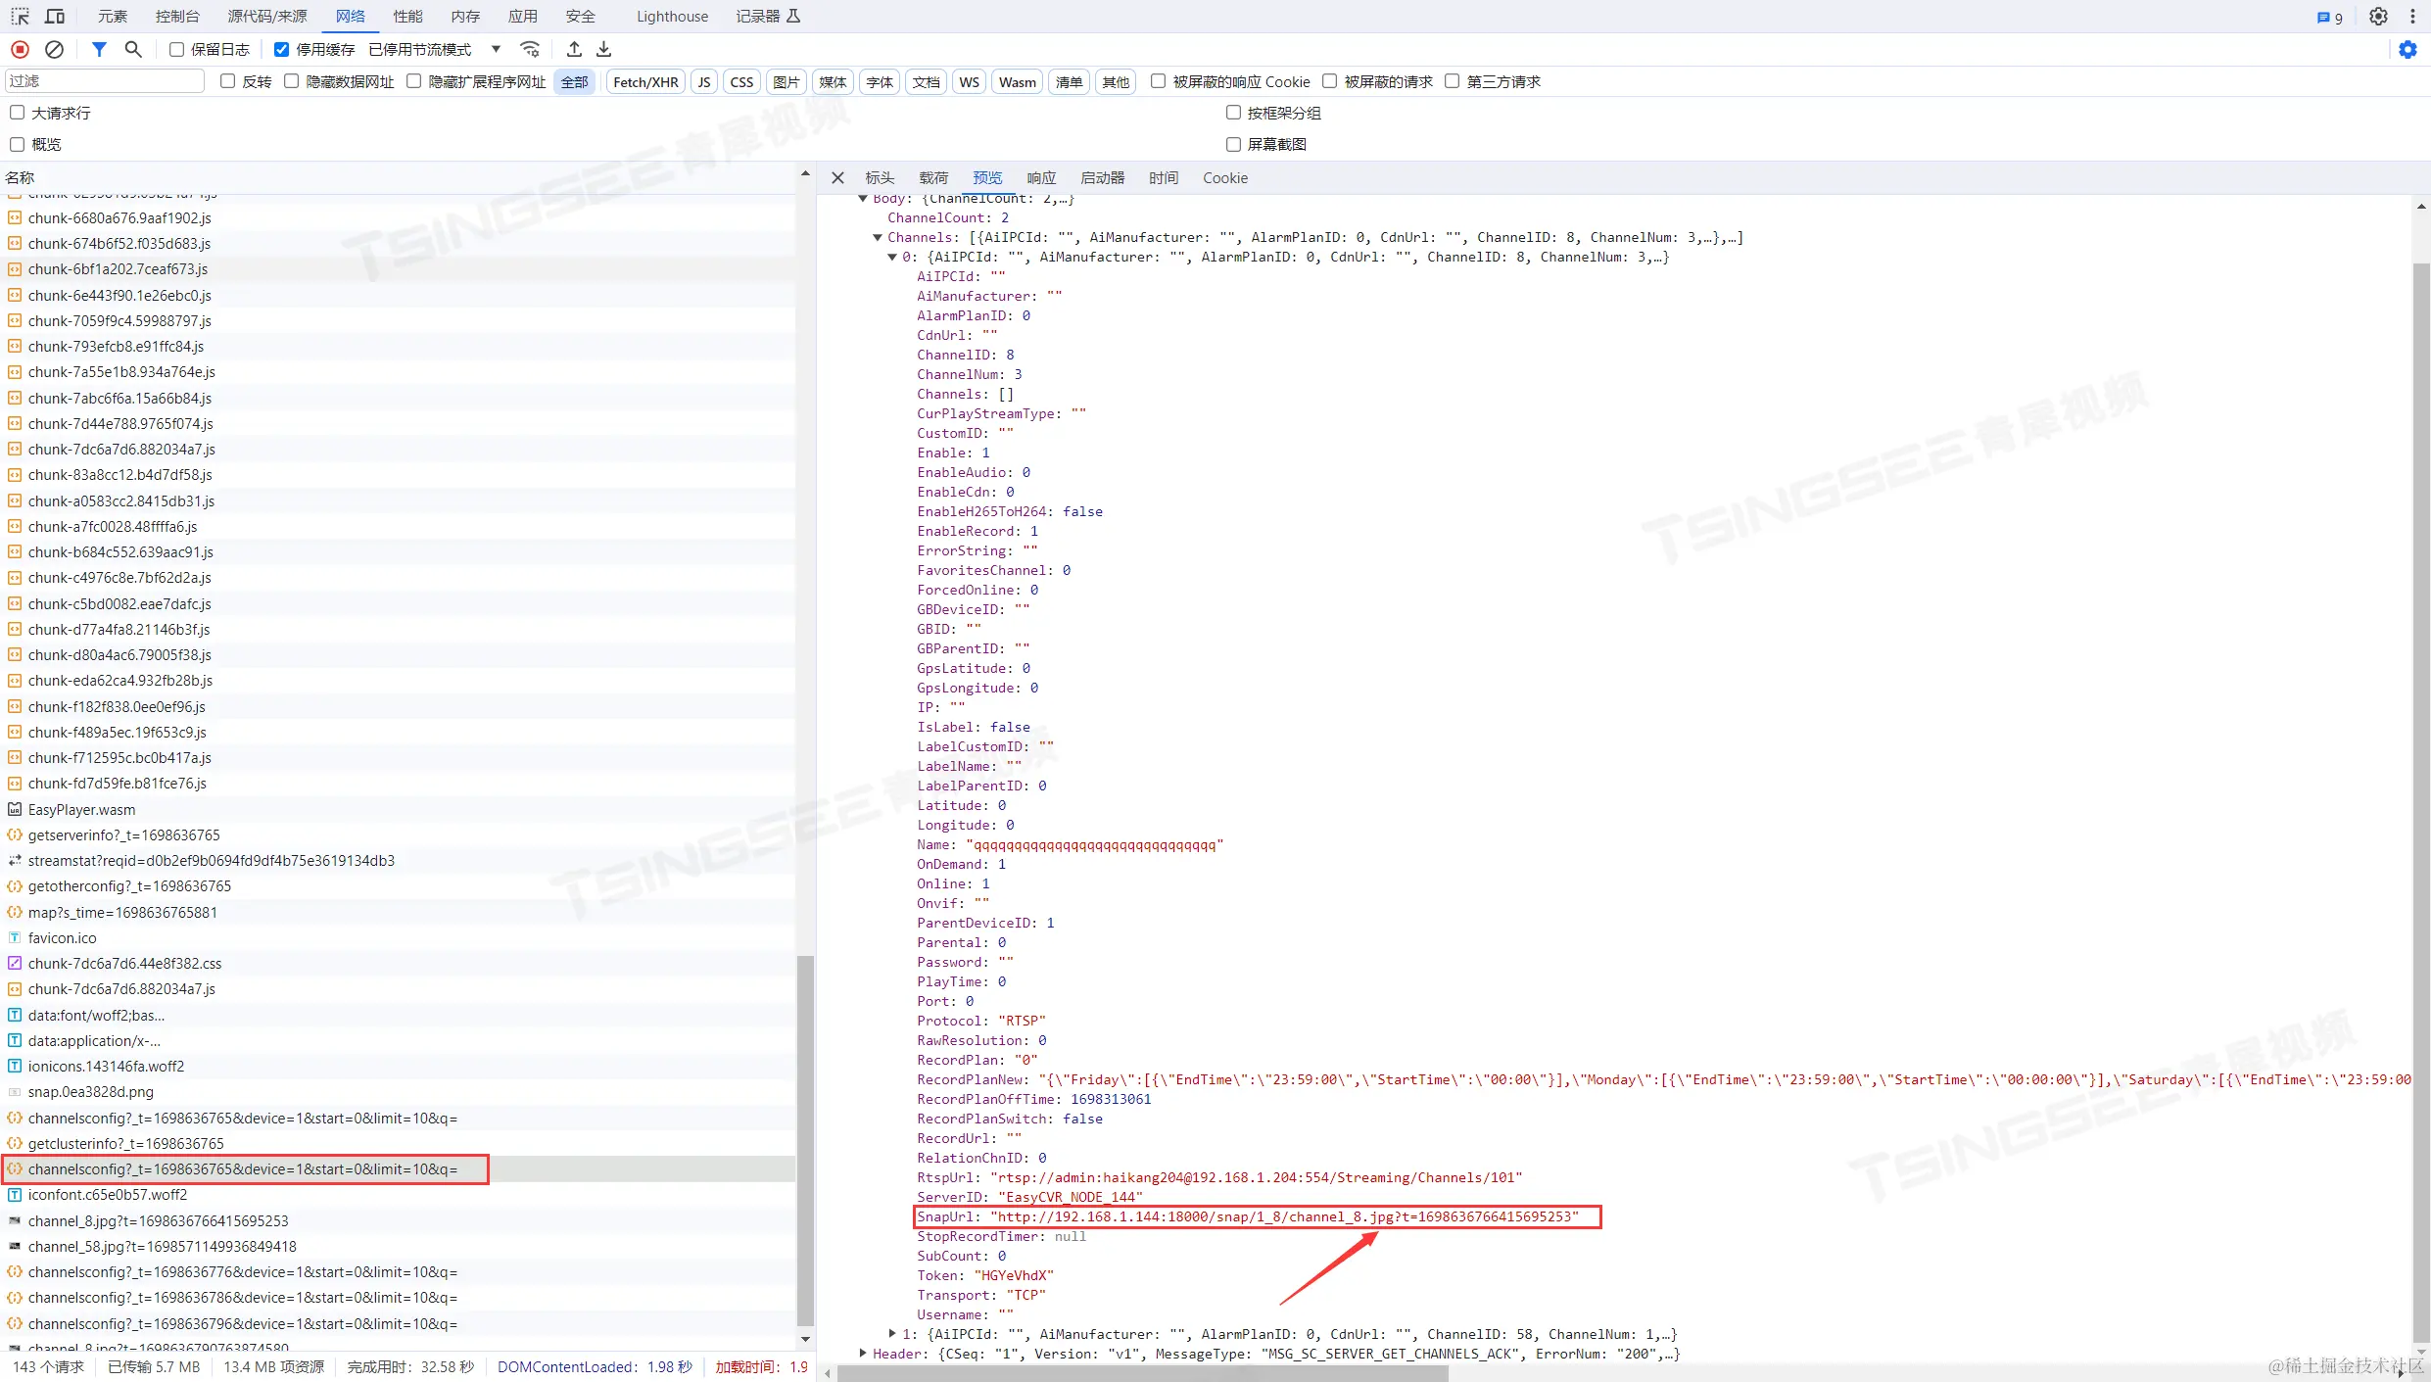Screen dimensions: 2431x1382
Task: Click the stop recording network log icon
Action: pyautogui.click(x=20, y=49)
